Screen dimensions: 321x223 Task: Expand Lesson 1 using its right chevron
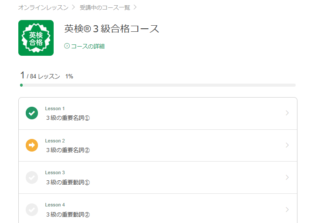point(287,113)
